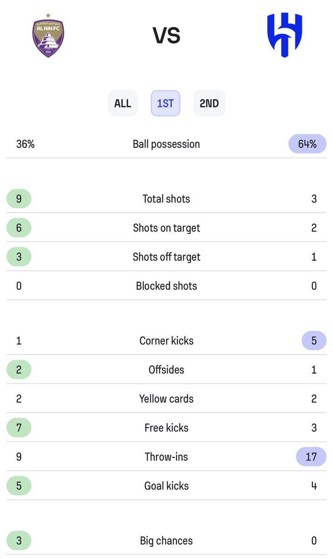
Task: Click the Ball possession label
Action: [166, 144]
